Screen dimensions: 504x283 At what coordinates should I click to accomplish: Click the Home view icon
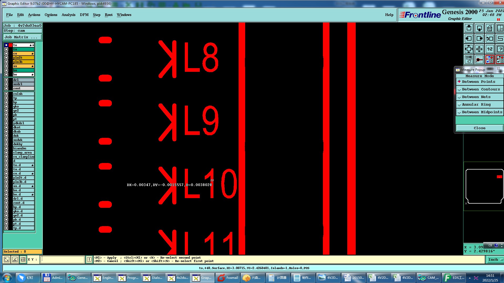point(490,28)
